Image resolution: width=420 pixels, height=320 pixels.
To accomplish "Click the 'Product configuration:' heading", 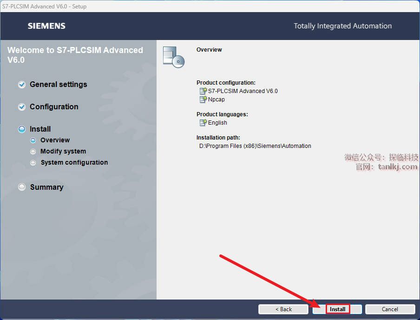I will pyautogui.click(x=226, y=83).
